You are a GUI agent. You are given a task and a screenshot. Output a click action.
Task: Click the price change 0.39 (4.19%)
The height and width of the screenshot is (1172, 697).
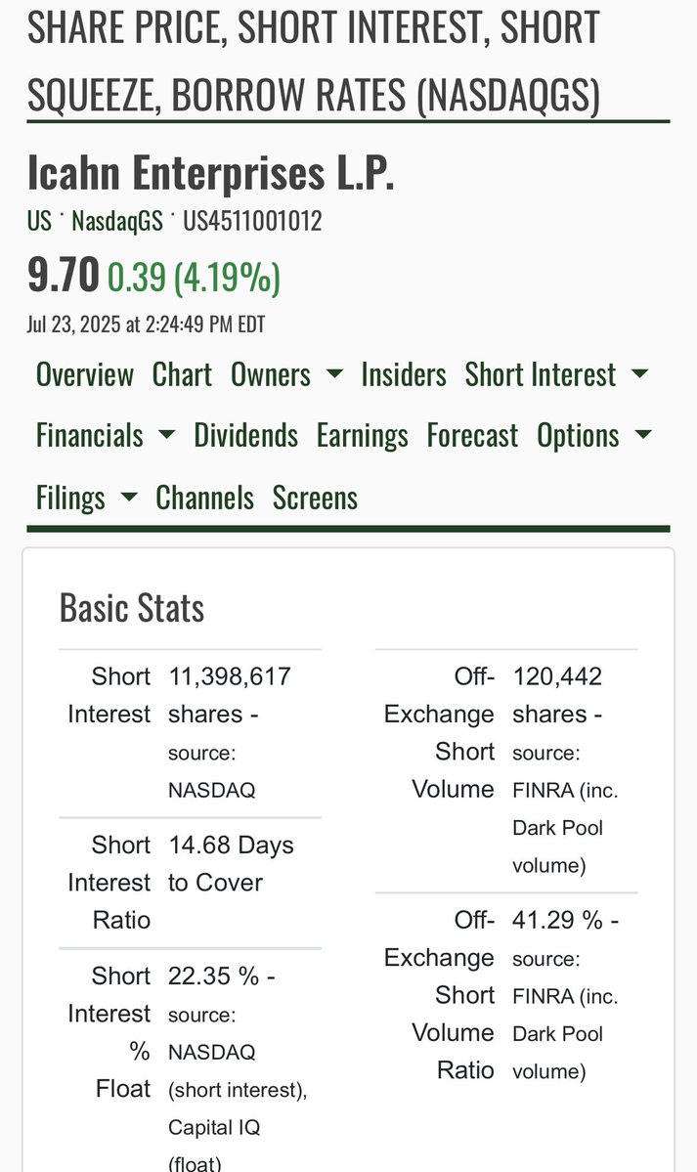[x=194, y=277]
